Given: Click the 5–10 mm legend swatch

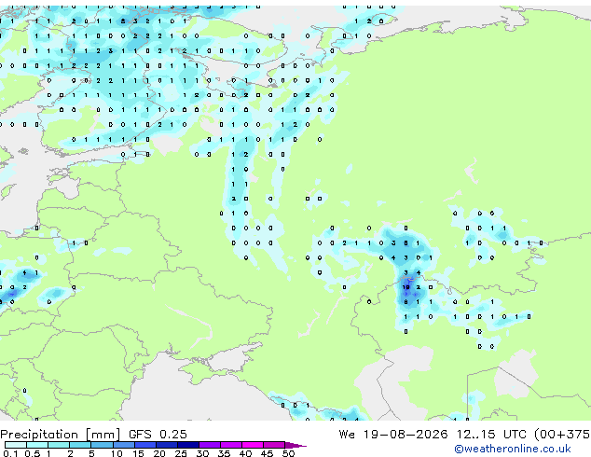Looking at the screenshot, I should [103, 445].
